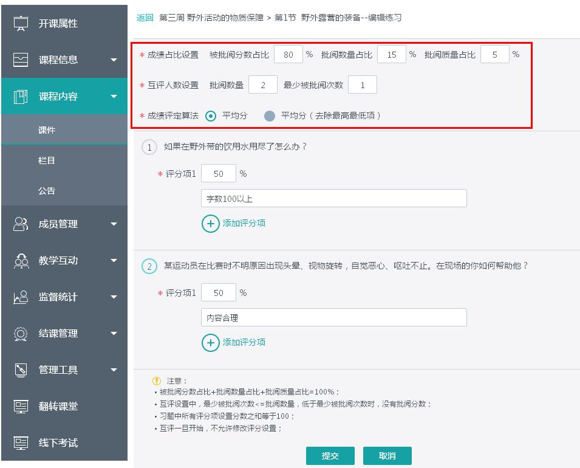The image size is (580, 468).
Task: Click the 结课管理 badge icon
Action: pyautogui.click(x=21, y=334)
